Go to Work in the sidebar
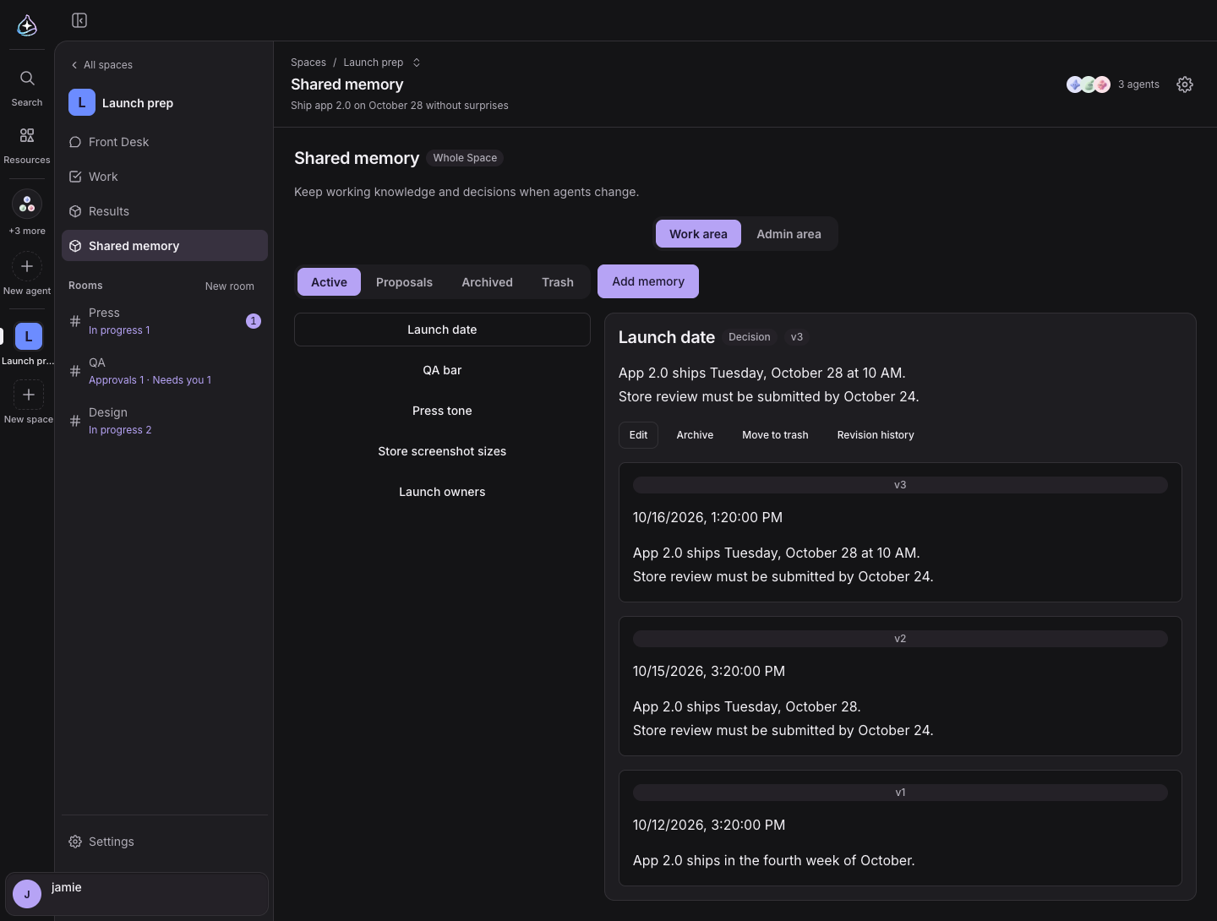 pos(165,177)
